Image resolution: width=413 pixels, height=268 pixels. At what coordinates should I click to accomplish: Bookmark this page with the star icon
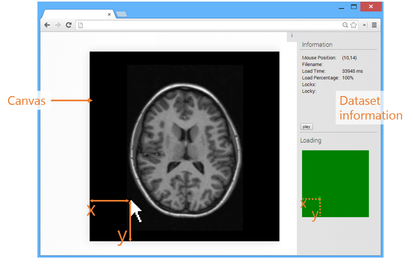353,25
